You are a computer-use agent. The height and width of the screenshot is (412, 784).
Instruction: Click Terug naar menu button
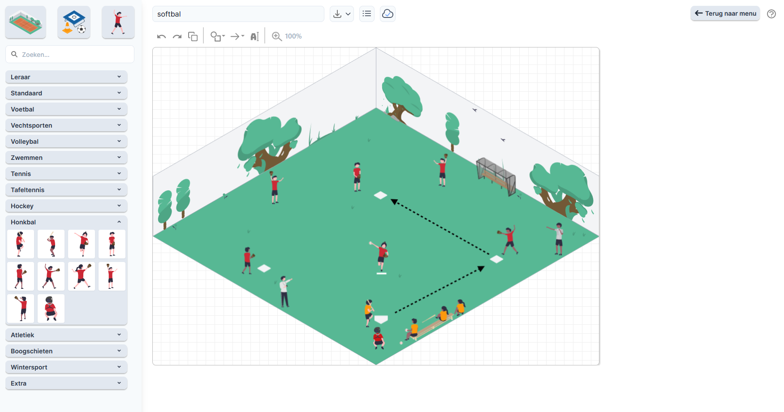725,13
